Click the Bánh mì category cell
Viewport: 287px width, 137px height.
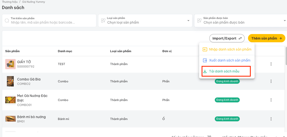pos(63,119)
